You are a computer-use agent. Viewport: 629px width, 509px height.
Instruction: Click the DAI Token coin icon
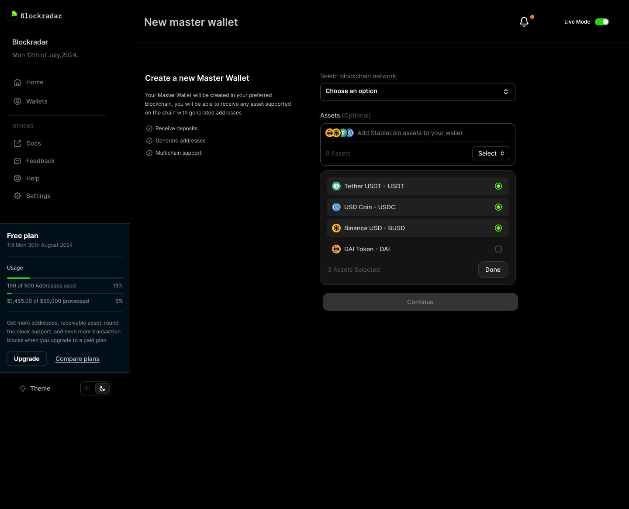tap(336, 249)
